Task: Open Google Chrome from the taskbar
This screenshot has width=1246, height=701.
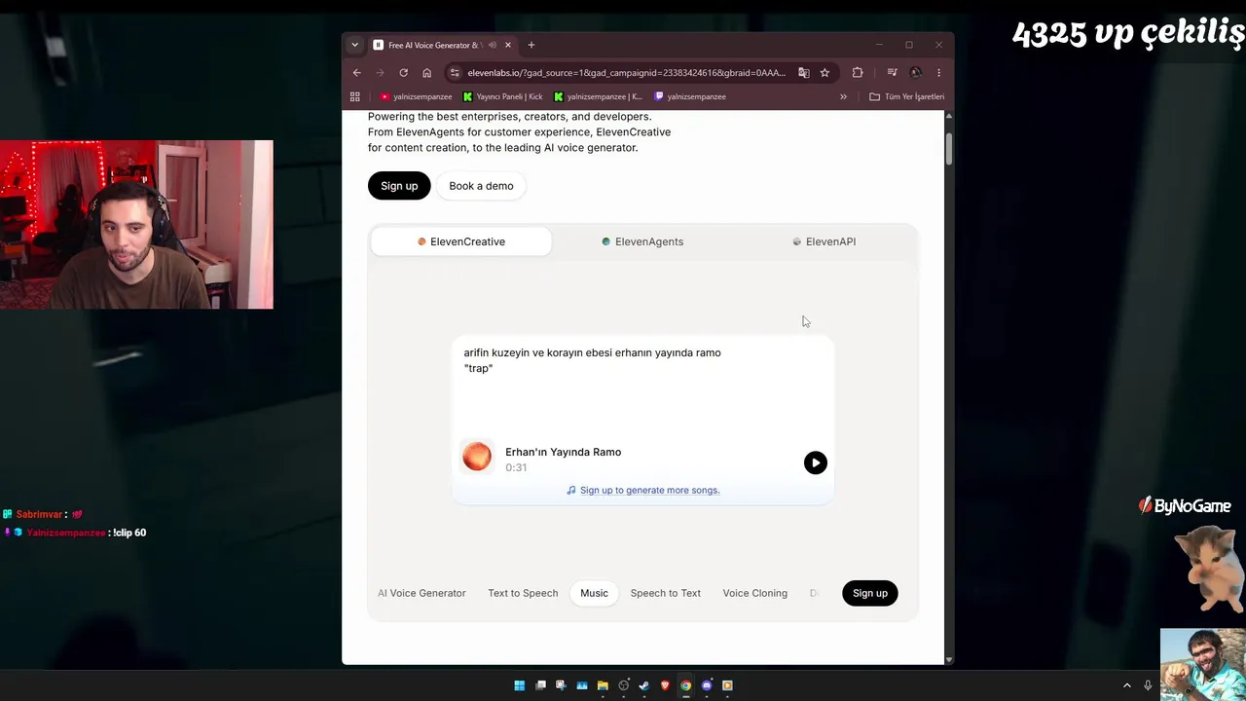Action: click(686, 685)
